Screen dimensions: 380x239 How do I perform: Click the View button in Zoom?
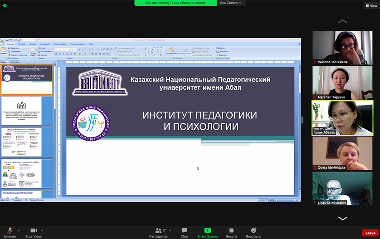(x=371, y=5)
